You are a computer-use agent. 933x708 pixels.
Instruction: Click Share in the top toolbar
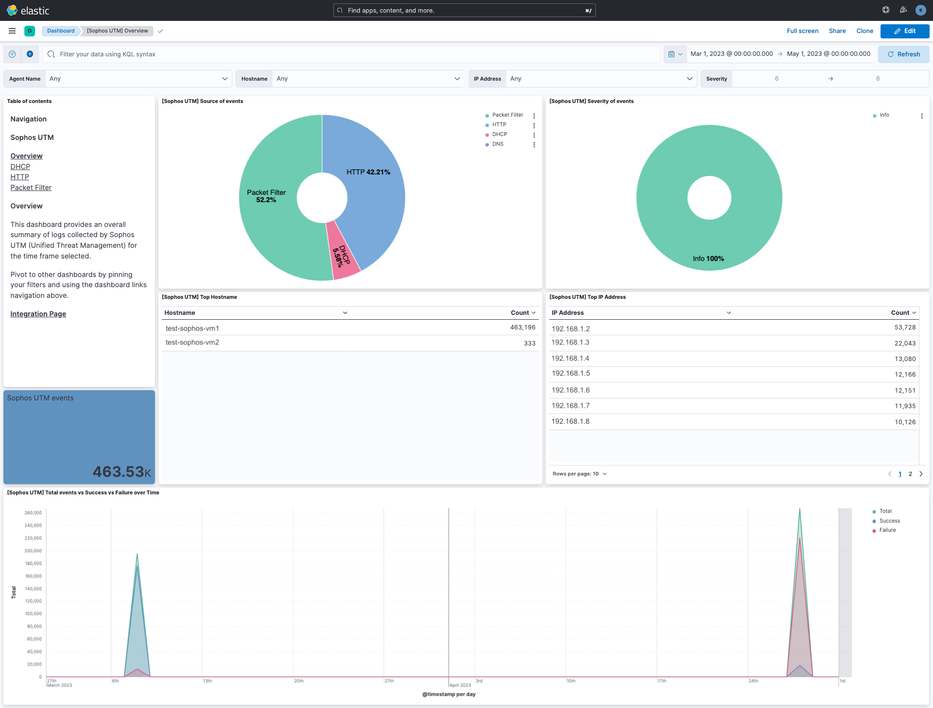coord(837,31)
